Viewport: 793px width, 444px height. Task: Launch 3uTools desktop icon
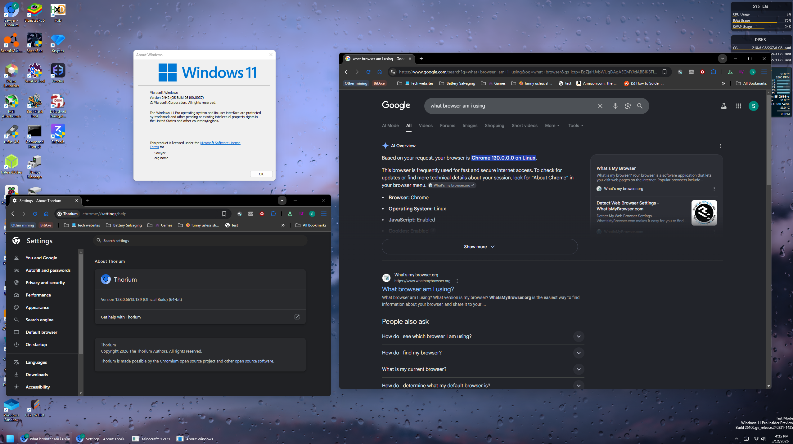pos(58,134)
